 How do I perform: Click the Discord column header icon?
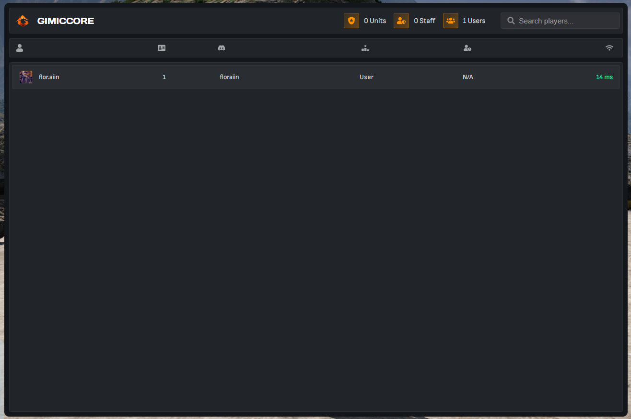tap(222, 48)
